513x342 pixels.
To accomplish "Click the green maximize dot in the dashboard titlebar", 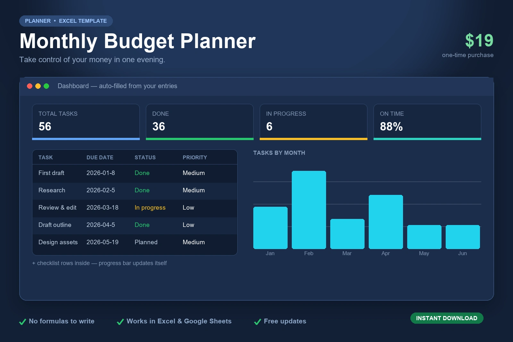I will click(46, 86).
